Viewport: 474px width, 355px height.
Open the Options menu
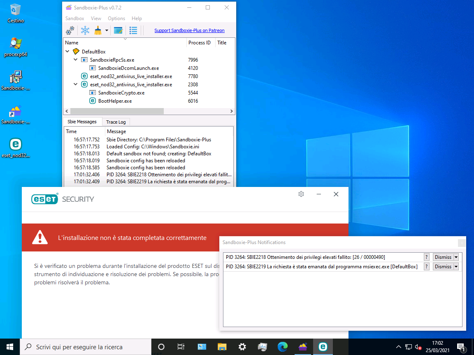[116, 18]
